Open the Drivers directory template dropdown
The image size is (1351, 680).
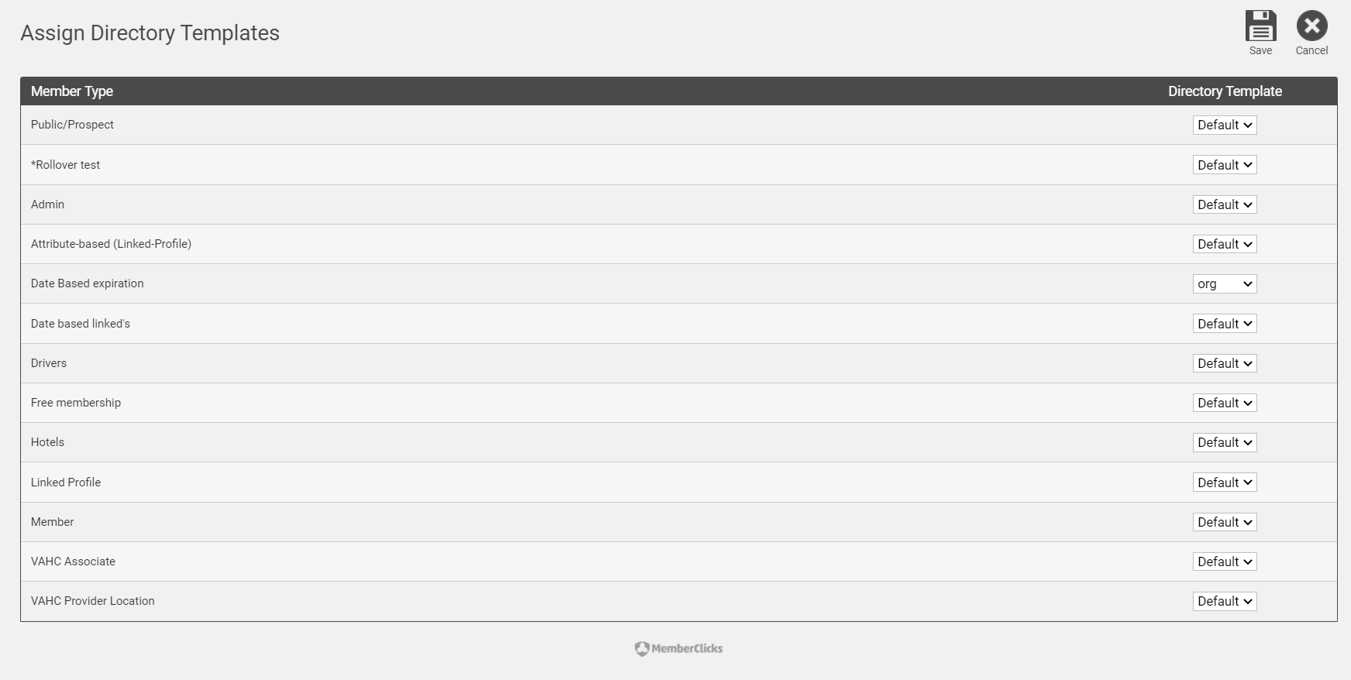(1224, 363)
